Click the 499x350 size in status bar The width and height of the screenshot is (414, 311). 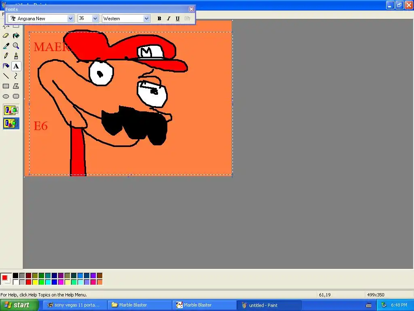(x=376, y=295)
